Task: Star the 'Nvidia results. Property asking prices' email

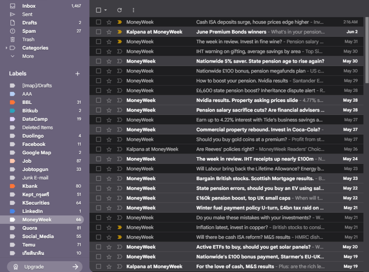Action: [x=109, y=101]
